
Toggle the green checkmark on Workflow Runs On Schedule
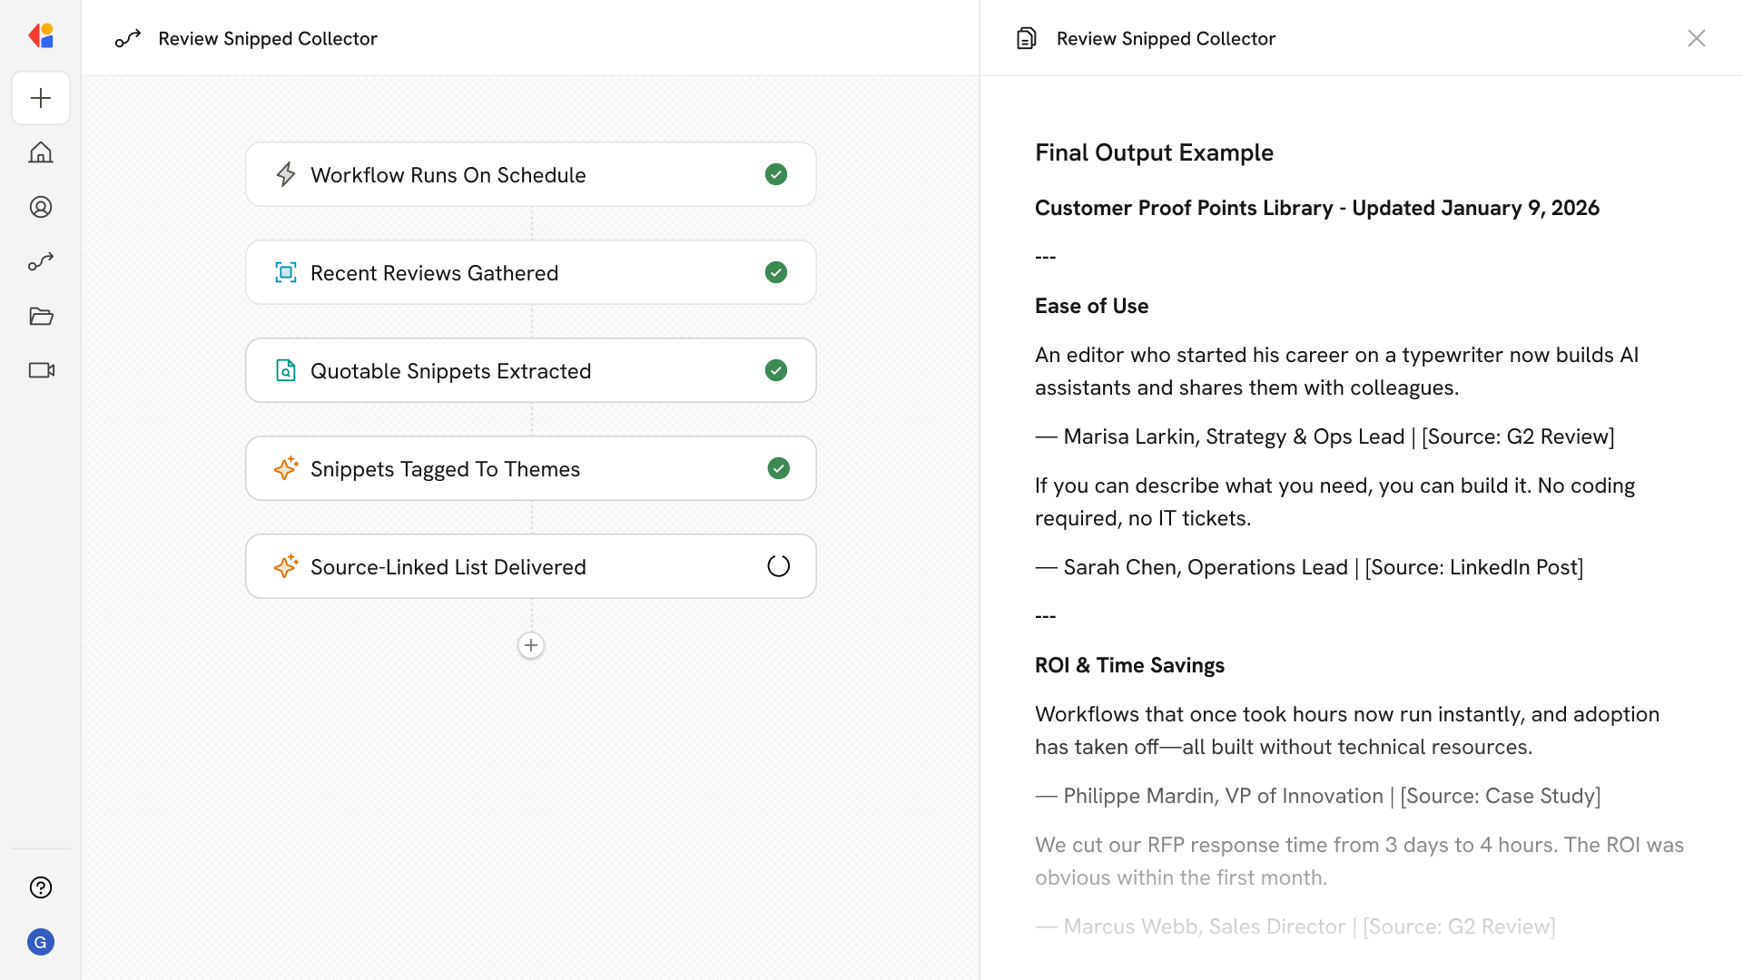(x=776, y=174)
